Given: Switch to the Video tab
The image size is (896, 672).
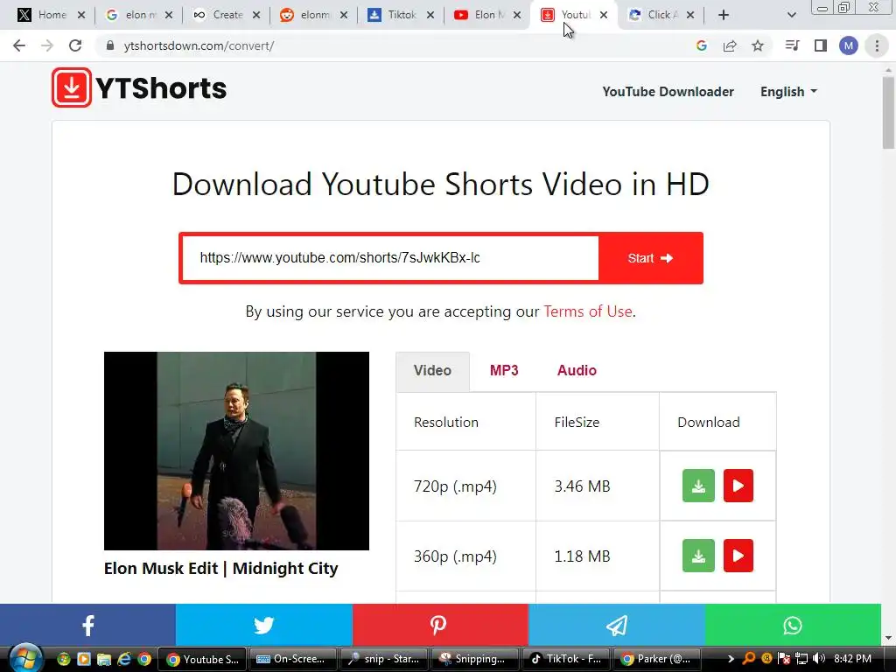Looking at the screenshot, I should [x=432, y=370].
